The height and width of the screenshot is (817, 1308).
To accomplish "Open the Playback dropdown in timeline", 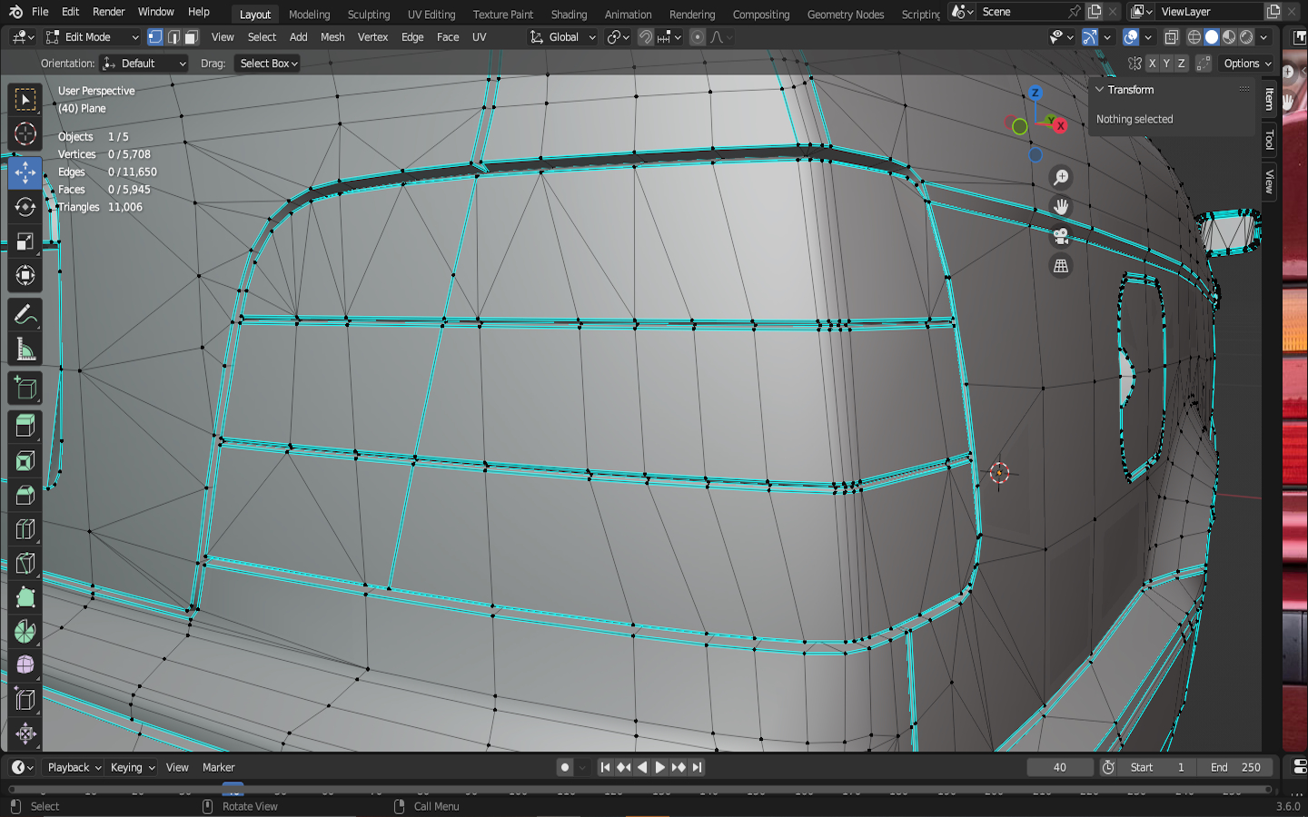I will pos(74,767).
